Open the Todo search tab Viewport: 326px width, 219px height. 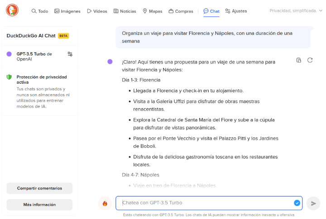(40, 11)
